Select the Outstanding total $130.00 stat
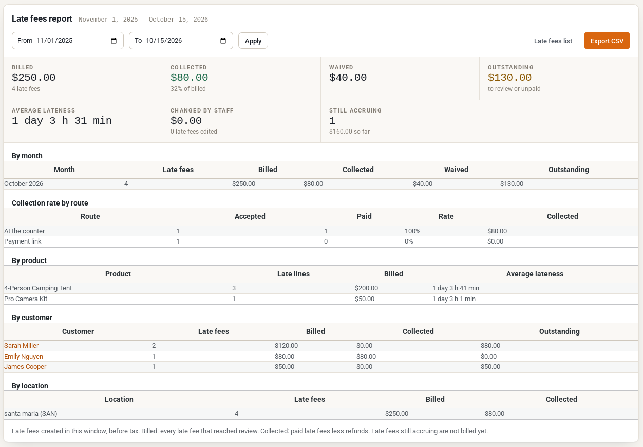 (x=510, y=78)
